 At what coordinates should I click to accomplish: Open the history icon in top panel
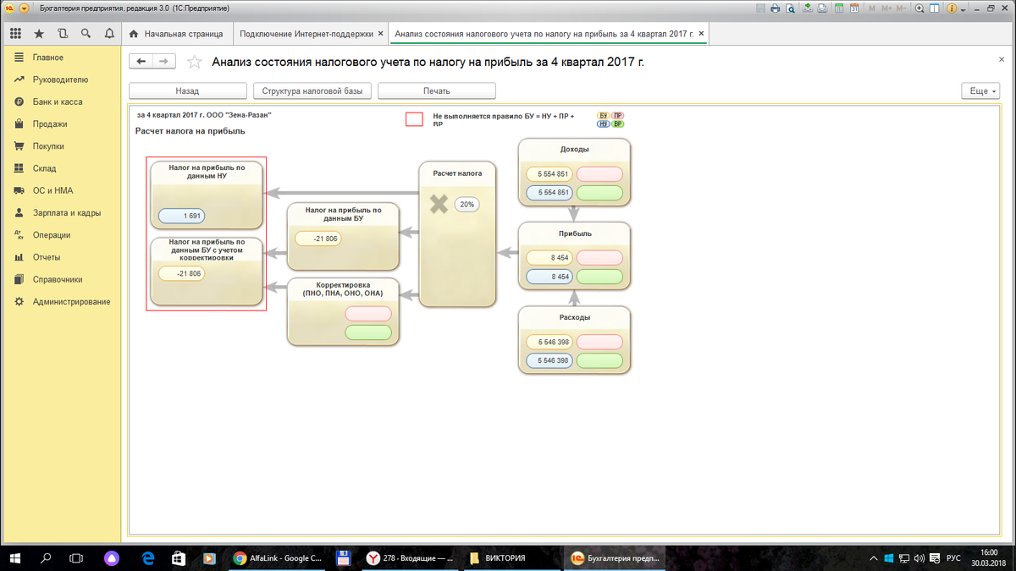click(63, 34)
